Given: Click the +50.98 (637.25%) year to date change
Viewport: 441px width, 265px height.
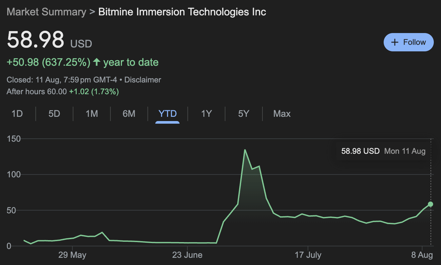Looking at the screenshot, I should point(83,62).
